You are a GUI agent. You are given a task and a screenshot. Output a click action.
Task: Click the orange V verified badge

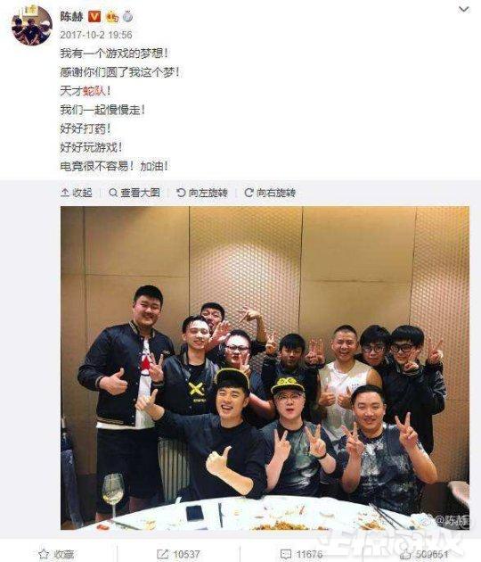pyautogui.click(x=94, y=16)
